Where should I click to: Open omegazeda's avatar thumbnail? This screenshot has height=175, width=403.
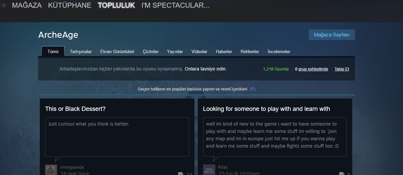point(51,170)
